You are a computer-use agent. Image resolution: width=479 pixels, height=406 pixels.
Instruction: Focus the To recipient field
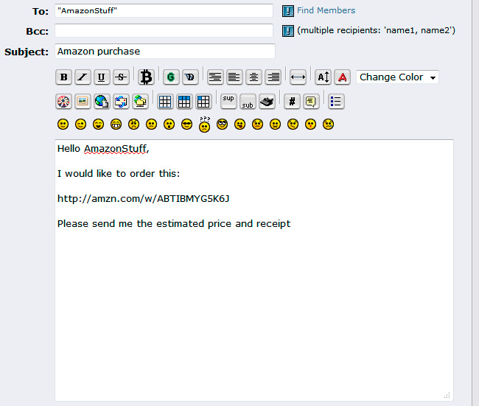click(x=164, y=11)
